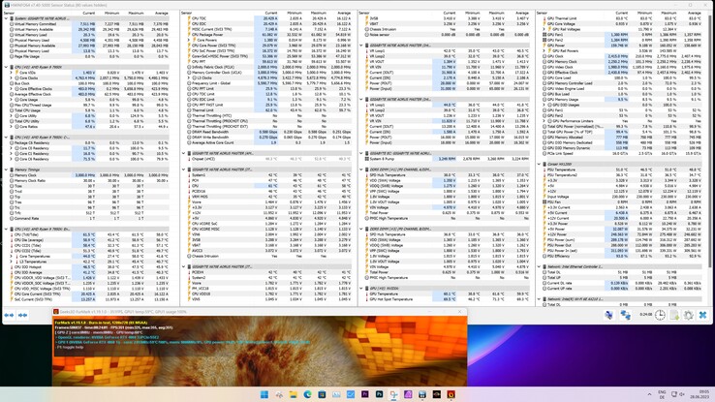The image size is (715, 402).
Task: Click the expand-panels double arrow icon in HWiNFO
Action: pyautogui.click(x=9, y=315)
